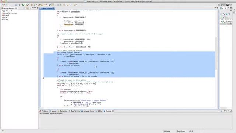Toggle Hide Non-Public Members in the Outline toolbar
The width and height of the screenshot is (236, 133).
pos(221,17)
